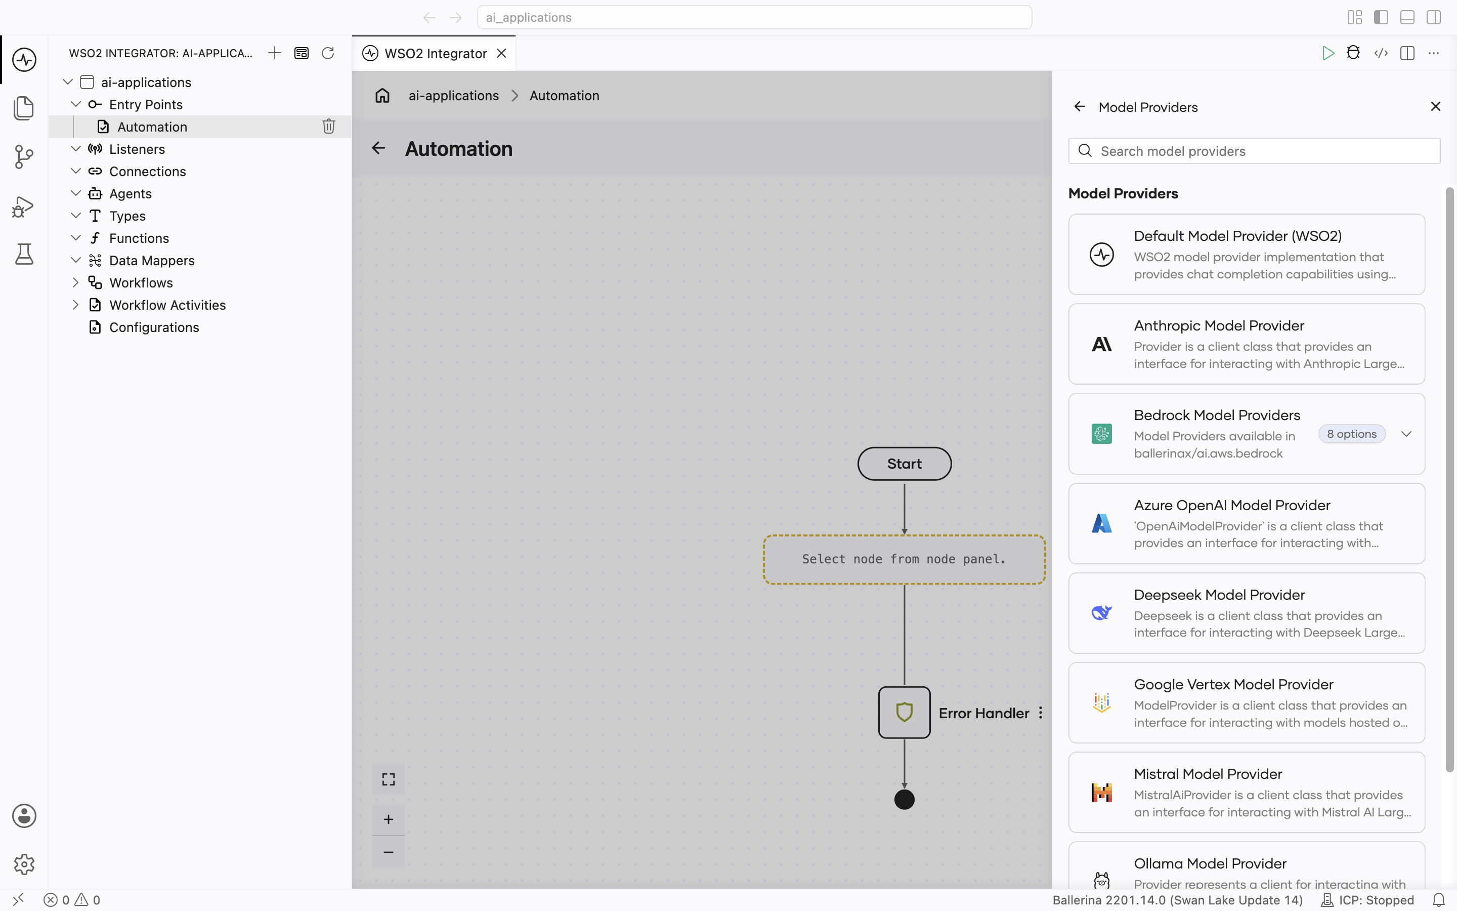Open the Source Control icon
This screenshot has height=911, width=1457.
coord(24,157)
